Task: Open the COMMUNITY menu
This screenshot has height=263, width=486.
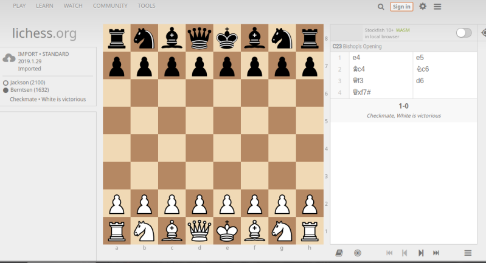Action: click(x=110, y=6)
